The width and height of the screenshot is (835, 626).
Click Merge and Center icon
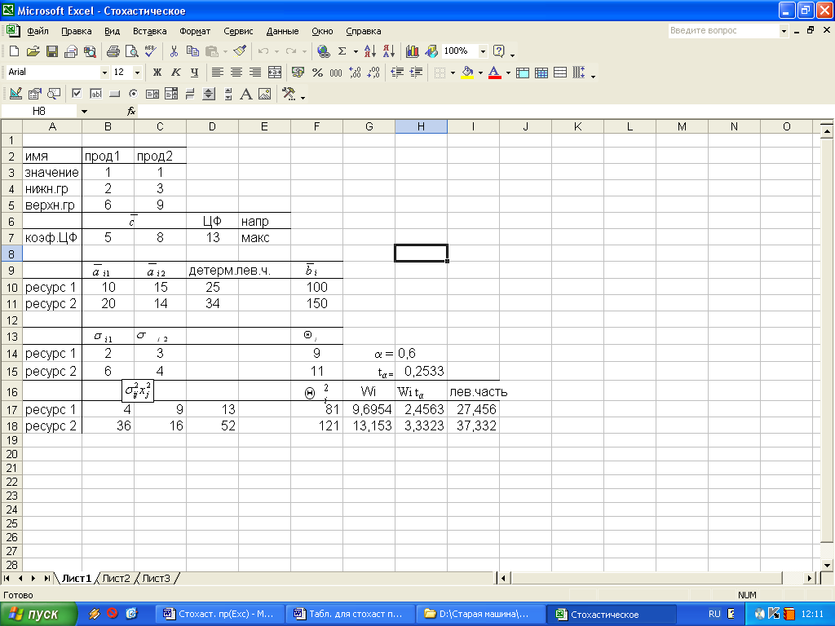(275, 73)
